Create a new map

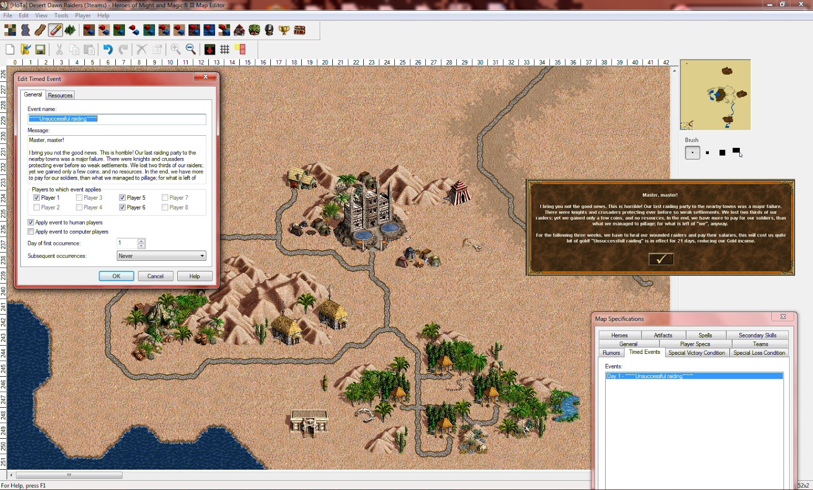10,49
